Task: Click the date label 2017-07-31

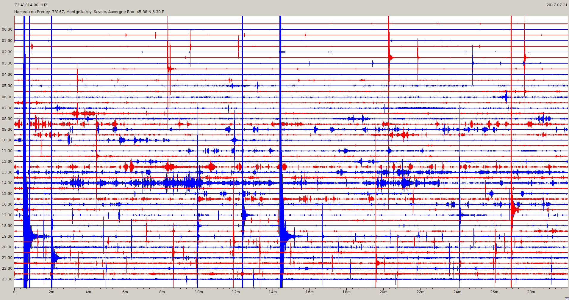Action: [557, 5]
